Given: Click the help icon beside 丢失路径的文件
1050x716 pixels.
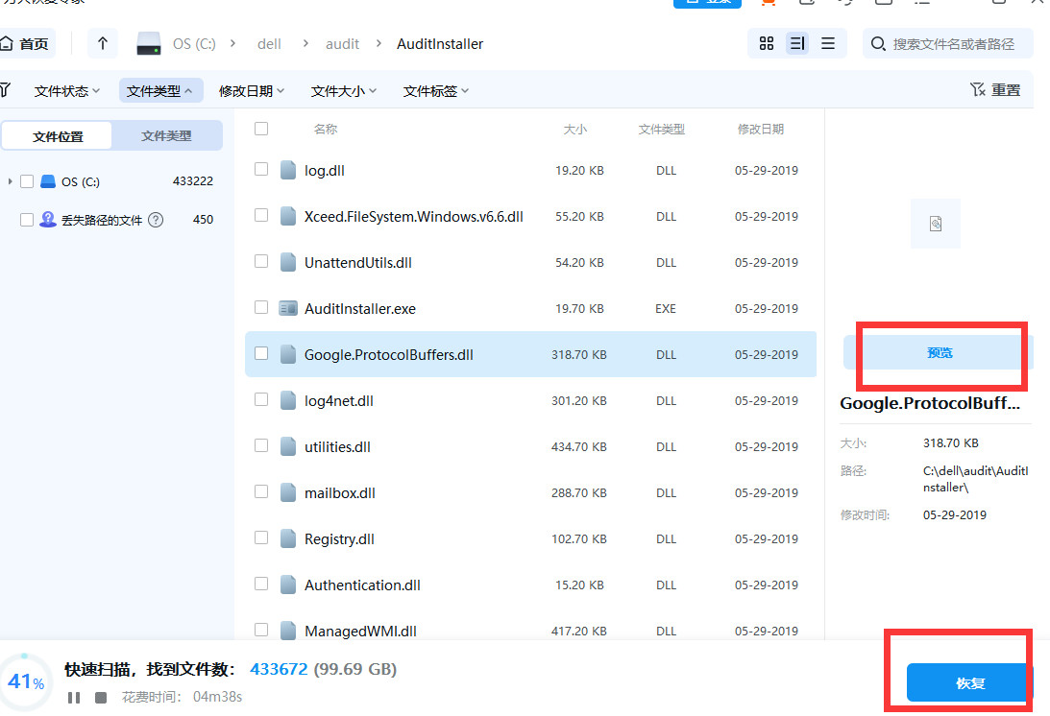Looking at the screenshot, I should (156, 220).
